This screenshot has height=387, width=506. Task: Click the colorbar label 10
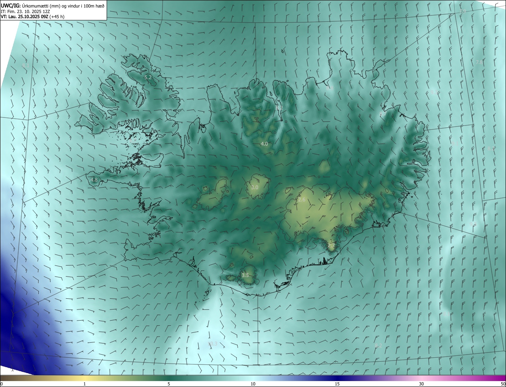pos(253,384)
